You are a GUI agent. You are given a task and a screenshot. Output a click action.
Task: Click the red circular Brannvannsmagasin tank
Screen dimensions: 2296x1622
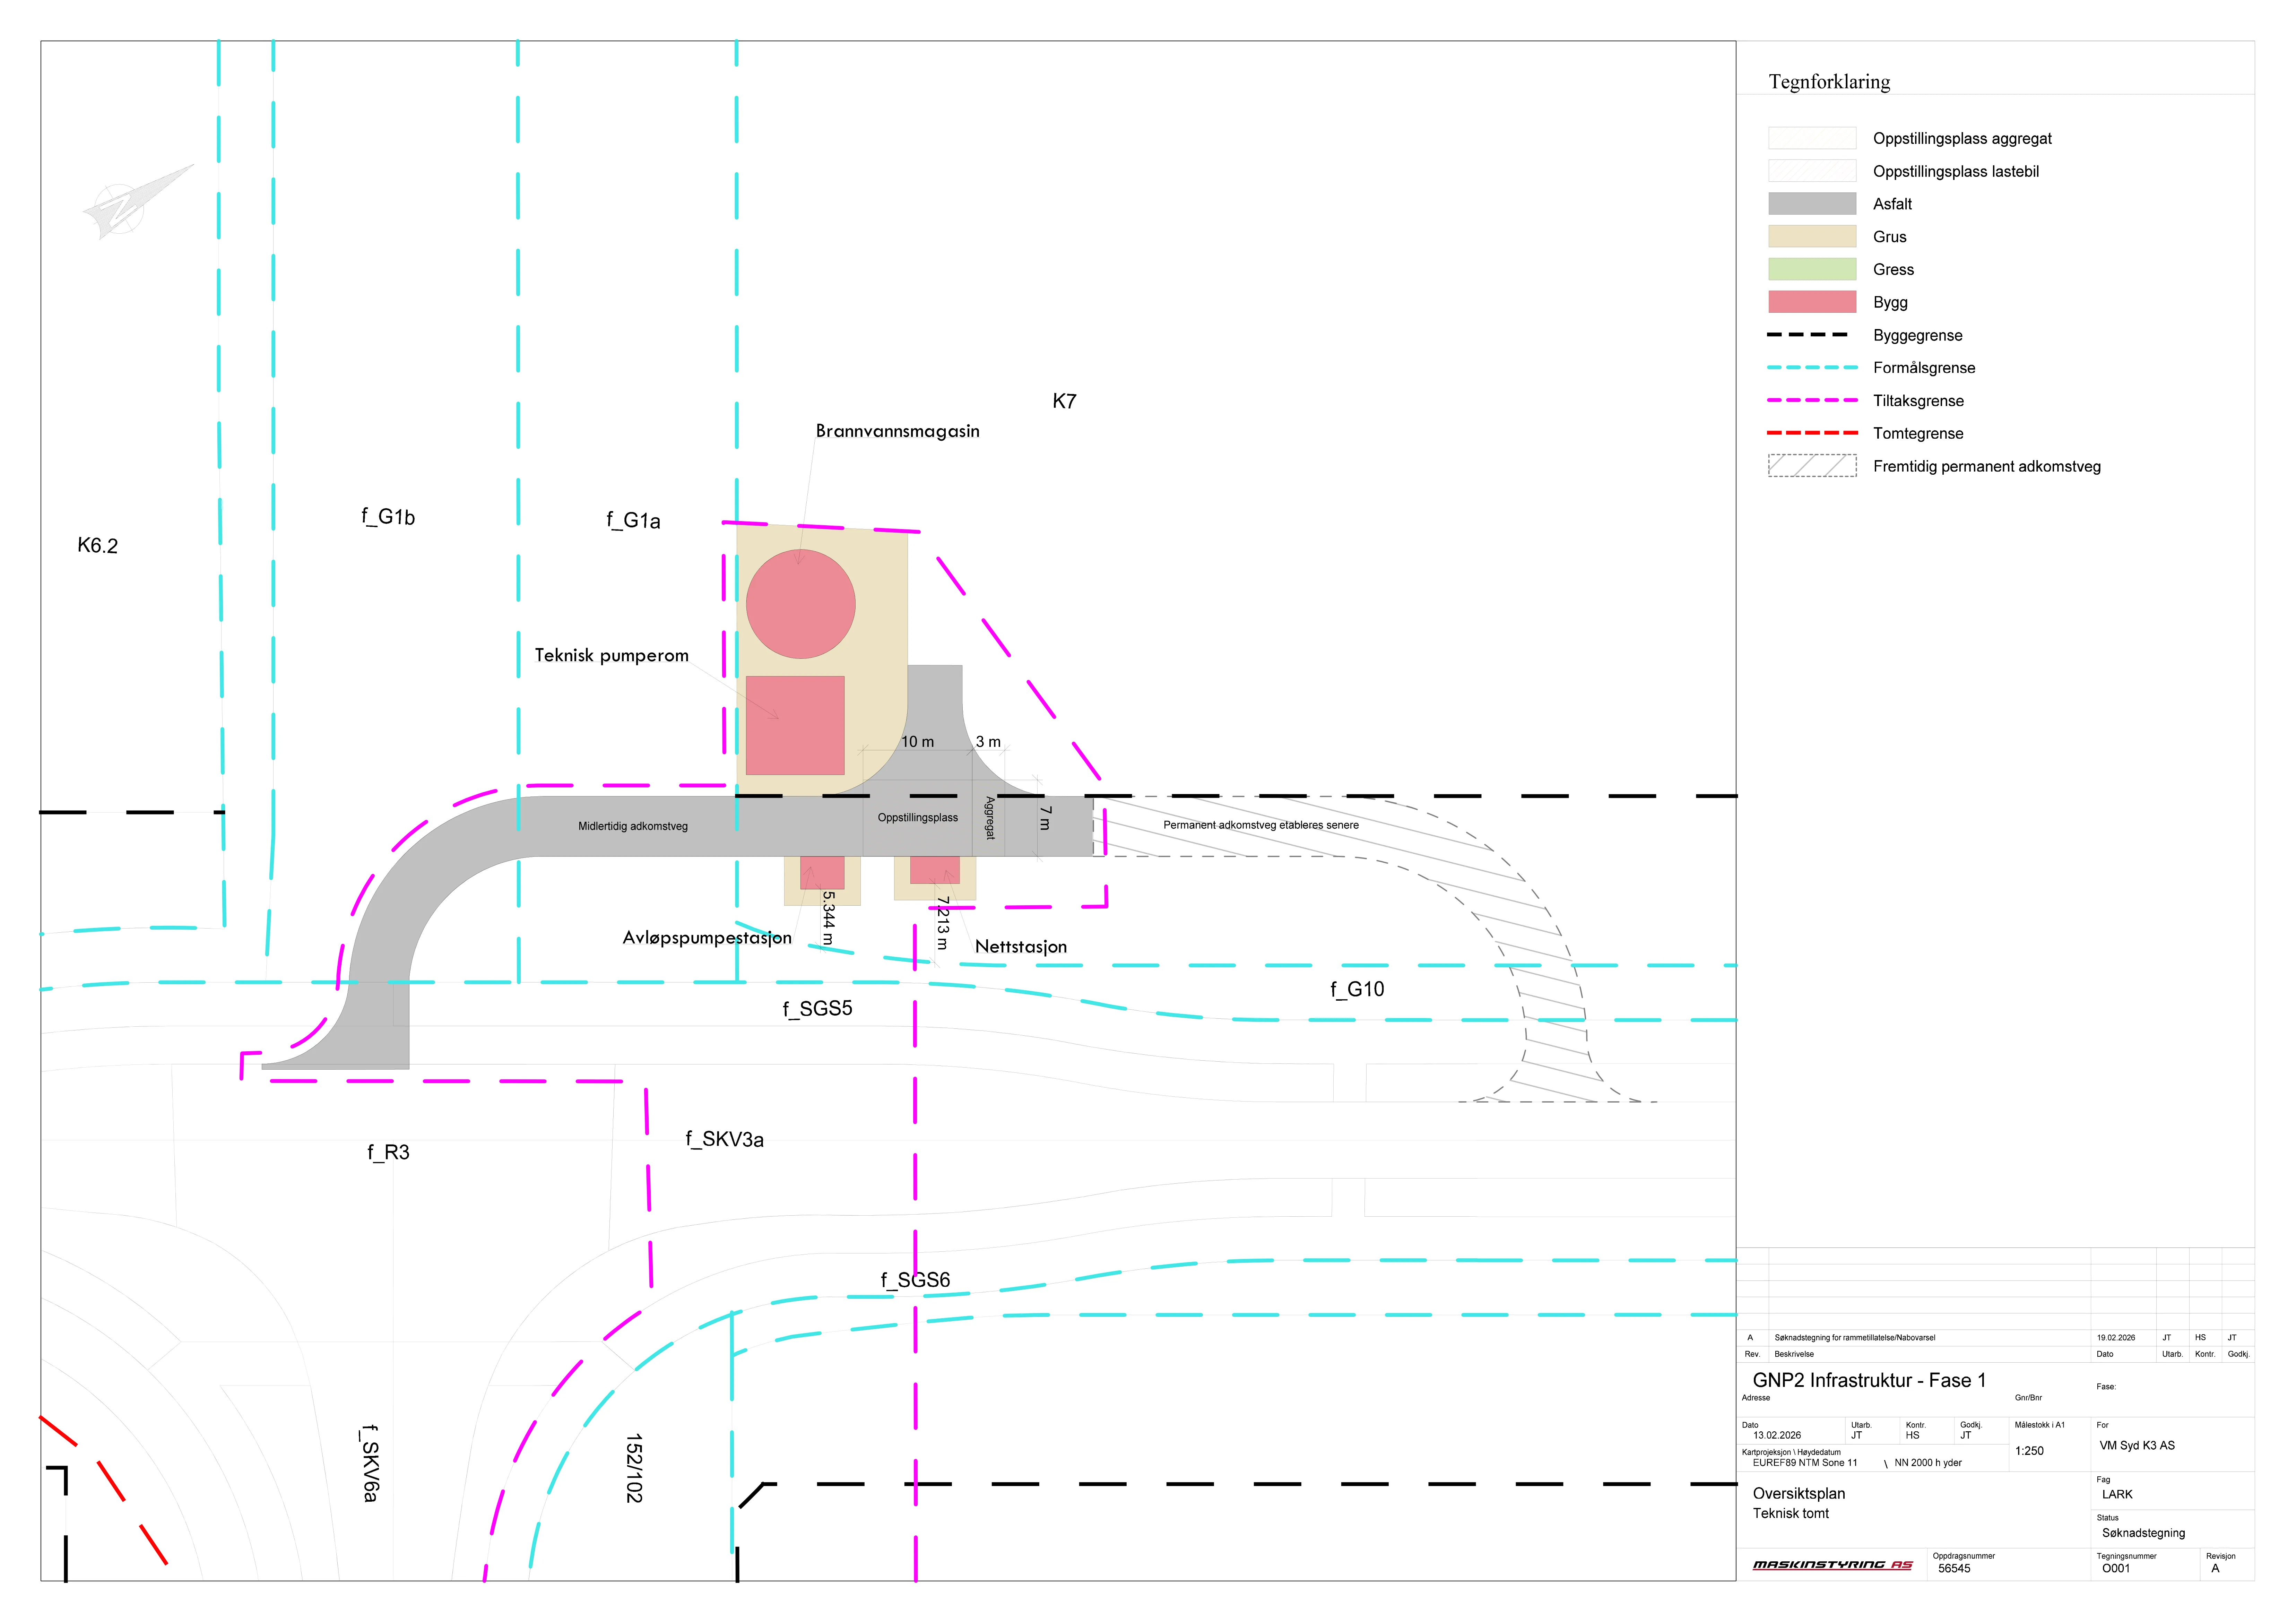801,604
